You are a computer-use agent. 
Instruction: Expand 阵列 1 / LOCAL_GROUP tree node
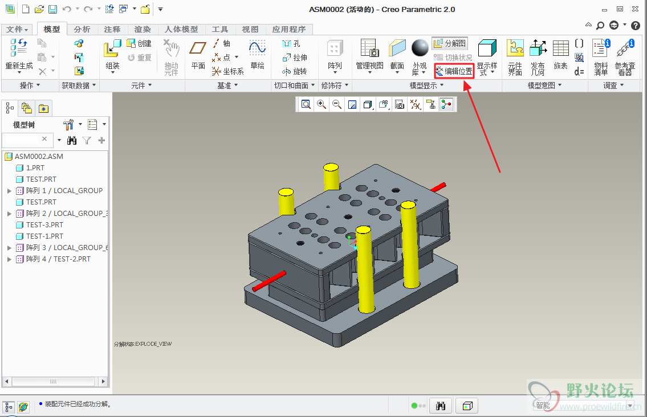tap(9, 191)
